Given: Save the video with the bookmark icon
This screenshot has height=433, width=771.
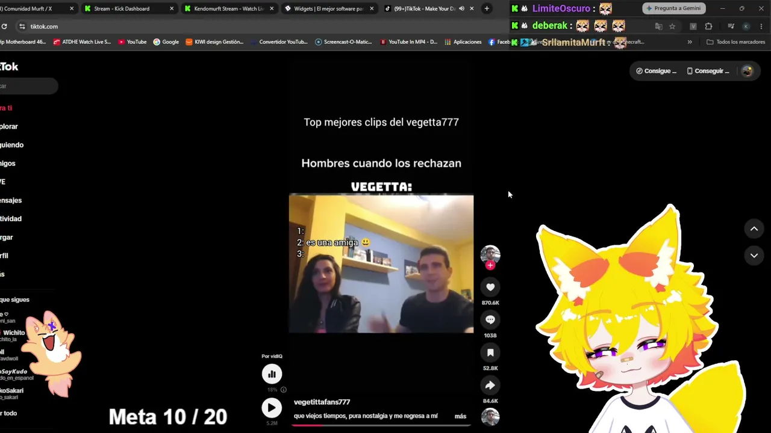Looking at the screenshot, I should point(490,352).
